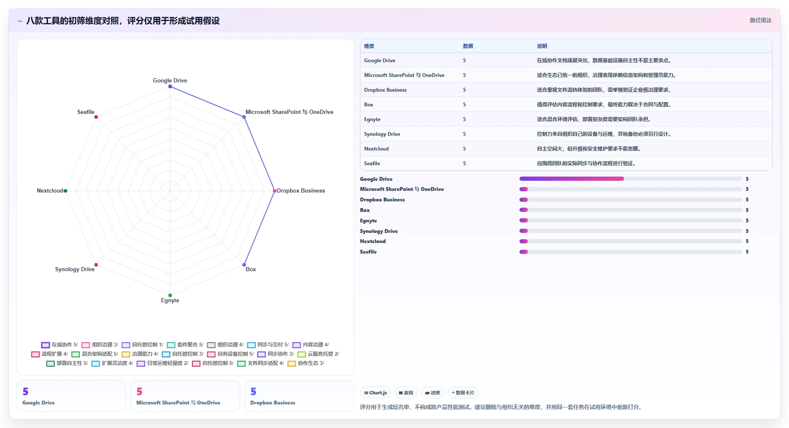
Task: Toggle the 在线协作 5/ legend dataset
Action: click(x=59, y=345)
